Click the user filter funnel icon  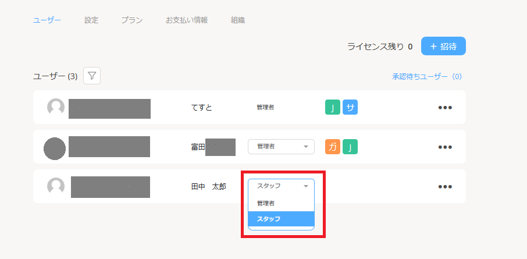click(92, 76)
